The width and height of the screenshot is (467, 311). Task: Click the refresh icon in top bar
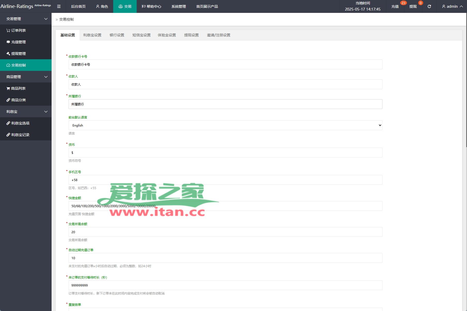click(x=429, y=6)
